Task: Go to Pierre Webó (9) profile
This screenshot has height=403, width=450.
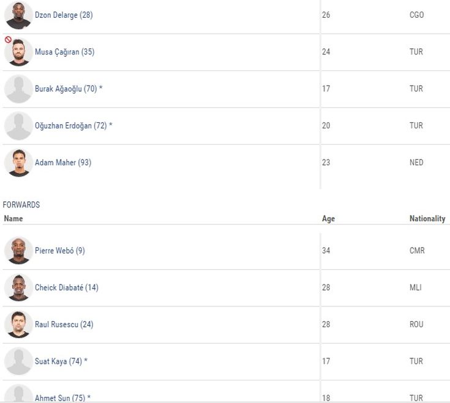Action: coord(59,251)
